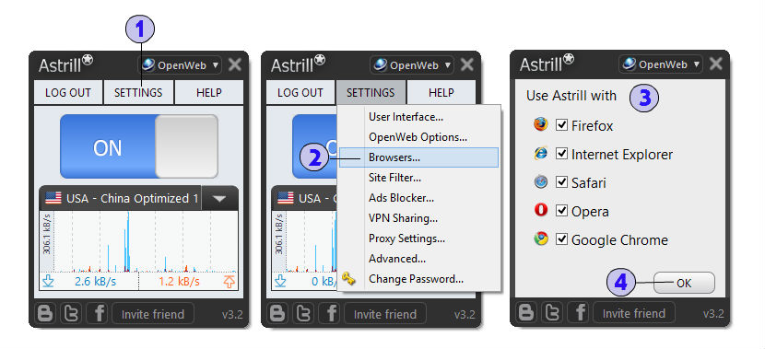Click LOG OUT in the middle Astrill window

click(x=300, y=93)
